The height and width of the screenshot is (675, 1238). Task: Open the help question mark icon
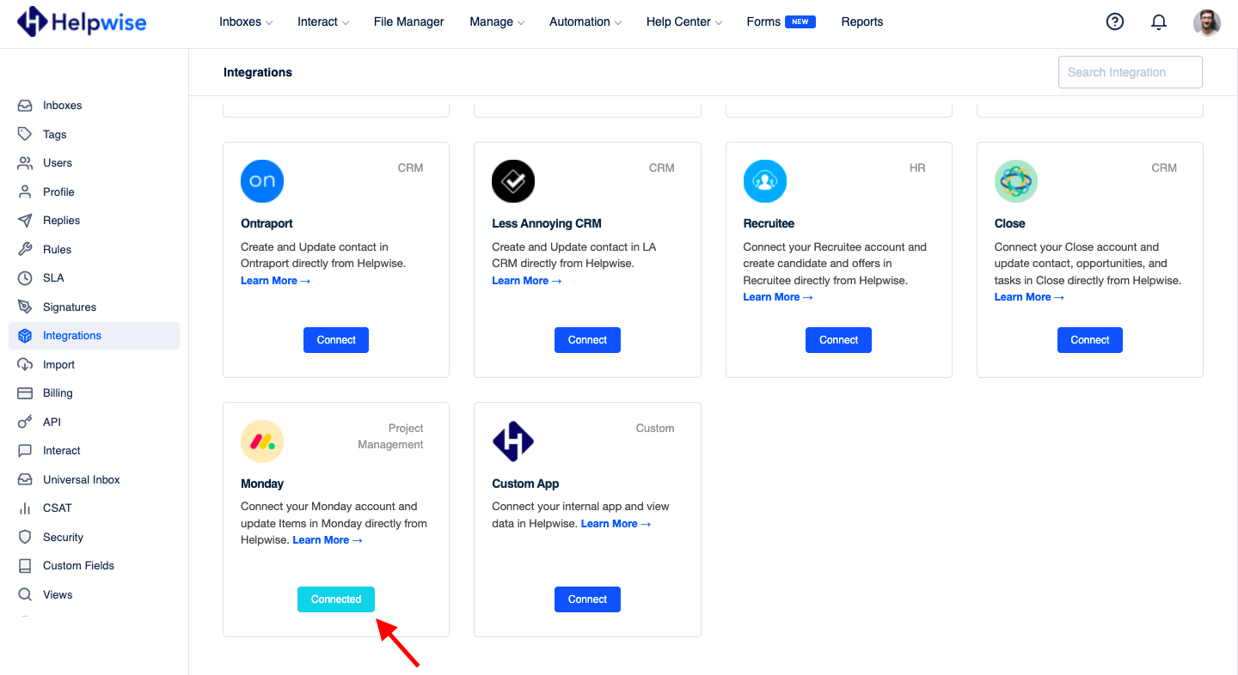click(x=1115, y=21)
